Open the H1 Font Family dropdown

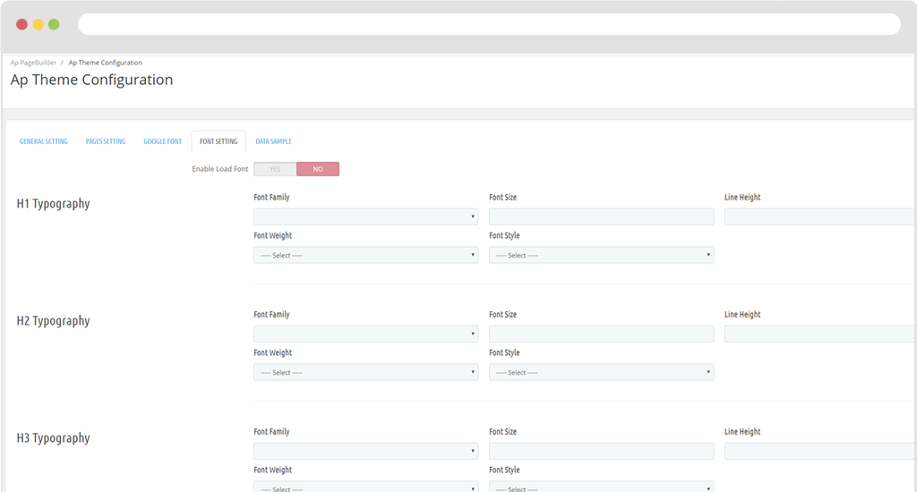365,216
